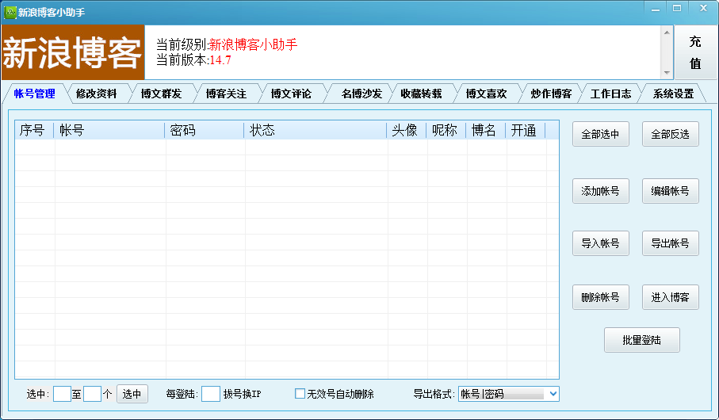
Task: Switch to the 修改资料 tab
Action: point(97,94)
